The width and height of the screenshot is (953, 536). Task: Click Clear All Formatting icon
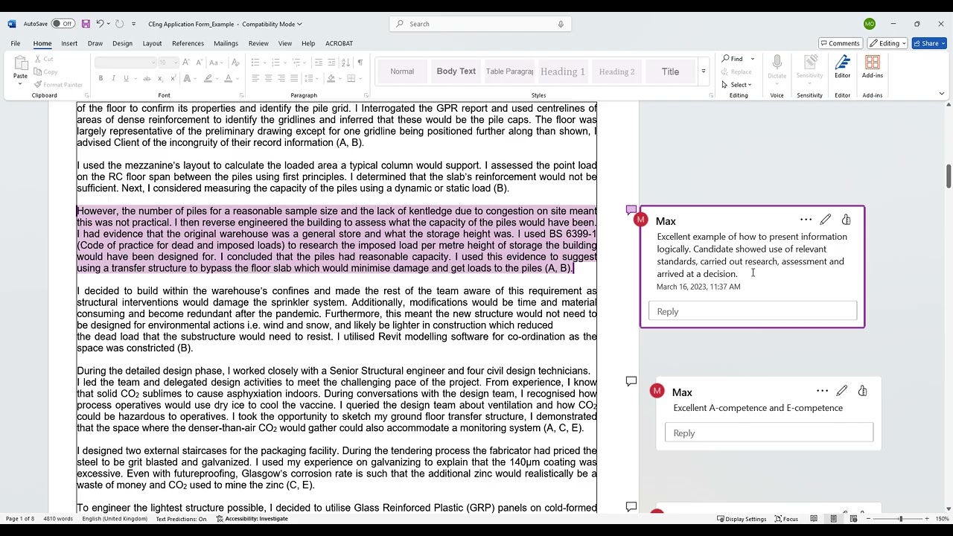(x=236, y=62)
